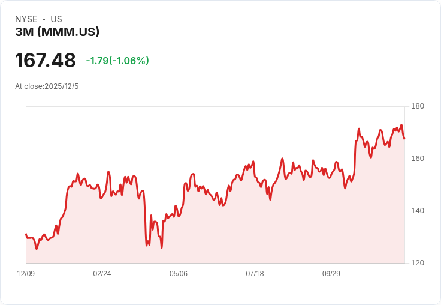Click the 3M (MMM.US) stock title
The height and width of the screenshot is (305, 441).
pyautogui.click(x=58, y=32)
